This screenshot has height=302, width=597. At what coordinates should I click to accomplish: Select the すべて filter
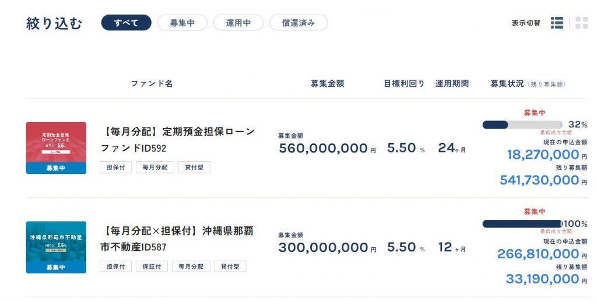[x=126, y=23]
